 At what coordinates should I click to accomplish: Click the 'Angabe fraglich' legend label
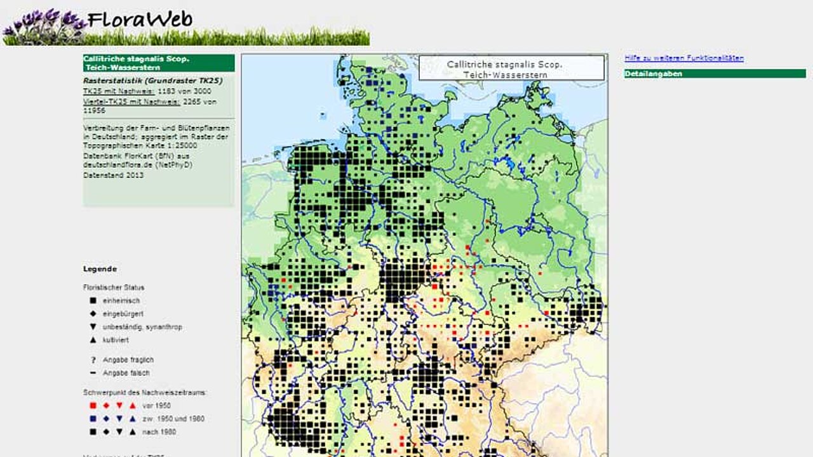(128, 360)
